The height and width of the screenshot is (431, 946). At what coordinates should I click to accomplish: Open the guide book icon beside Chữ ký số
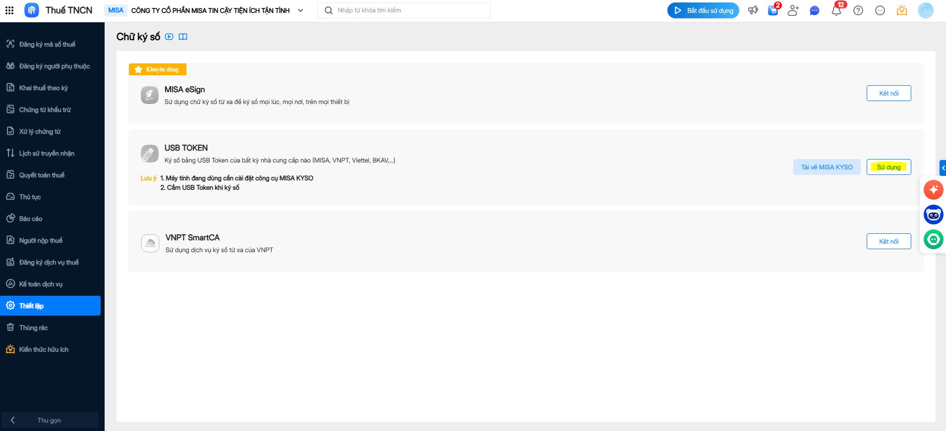pos(183,37)
